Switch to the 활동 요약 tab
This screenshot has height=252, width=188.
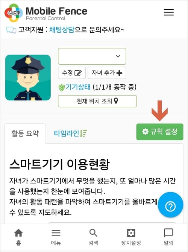tap(25, 134)
